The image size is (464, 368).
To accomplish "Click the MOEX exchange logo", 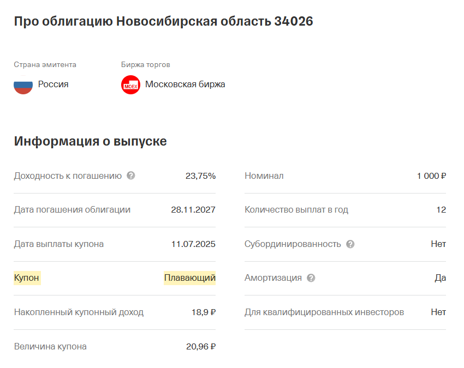I will (130, 85).
